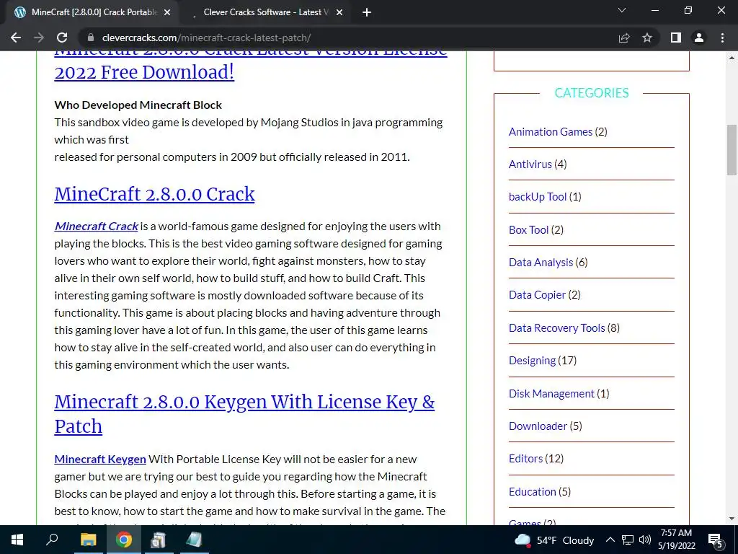Open the notepad-like taskbar app icon
Viewport: 738px width, 554px height.
pos(193,540)
